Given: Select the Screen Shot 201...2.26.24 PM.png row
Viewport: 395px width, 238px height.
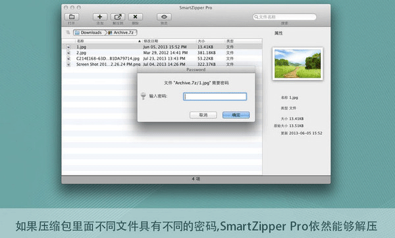Looking at the screenshot, I should (162, 64).
